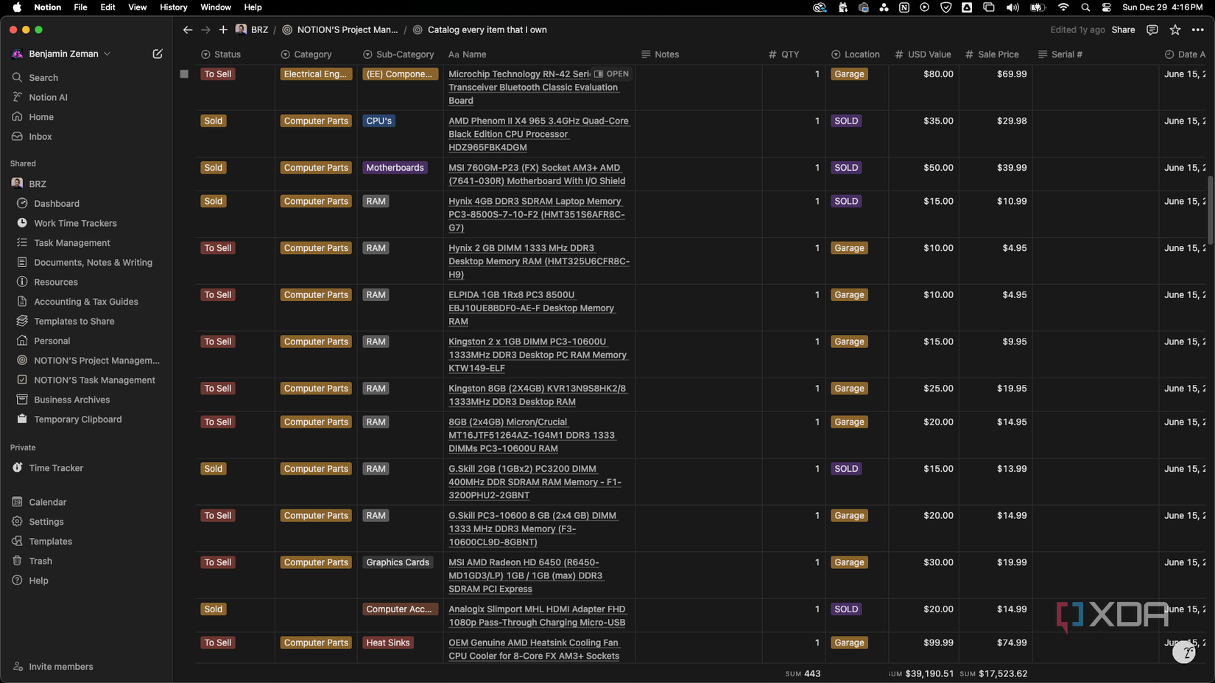This screenshot has width=1215, height=683.
Task: Open Settings from sidebar
Action: point(46,522)
